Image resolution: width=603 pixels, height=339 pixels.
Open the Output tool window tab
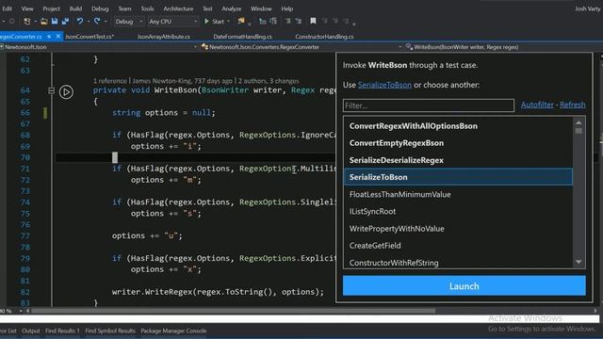tap(31, 331)
